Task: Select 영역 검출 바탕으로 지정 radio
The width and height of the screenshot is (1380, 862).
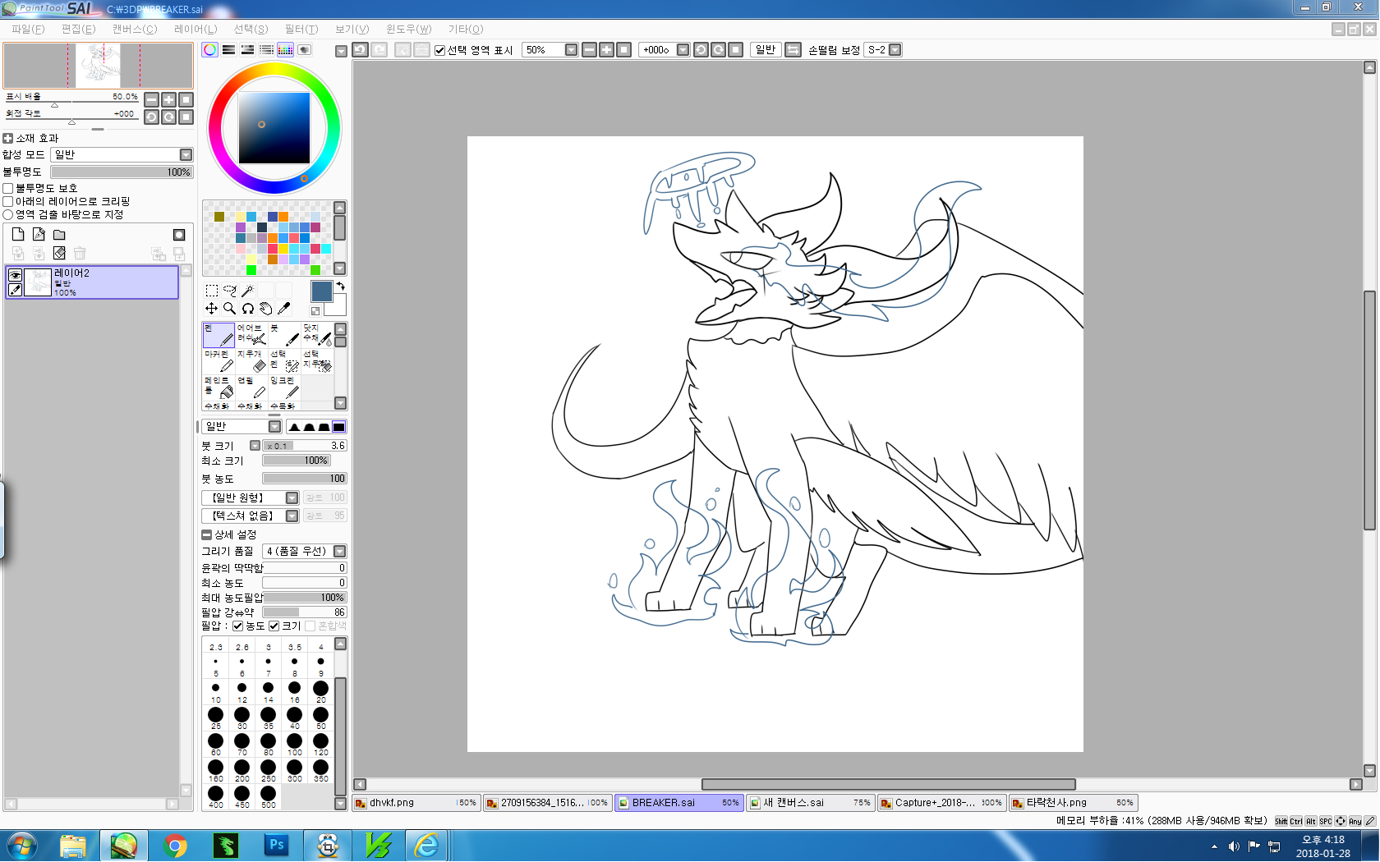Action: point(8,215)
